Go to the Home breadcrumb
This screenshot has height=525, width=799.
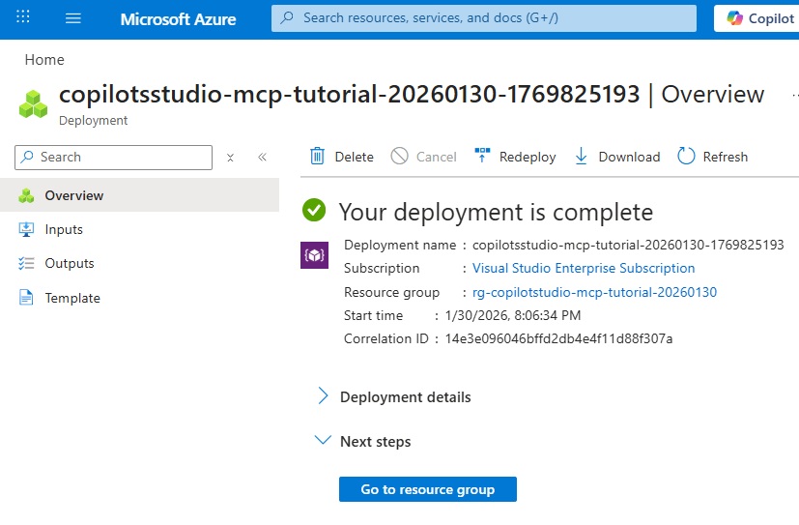pyautogui.click(x=44, y=60)
